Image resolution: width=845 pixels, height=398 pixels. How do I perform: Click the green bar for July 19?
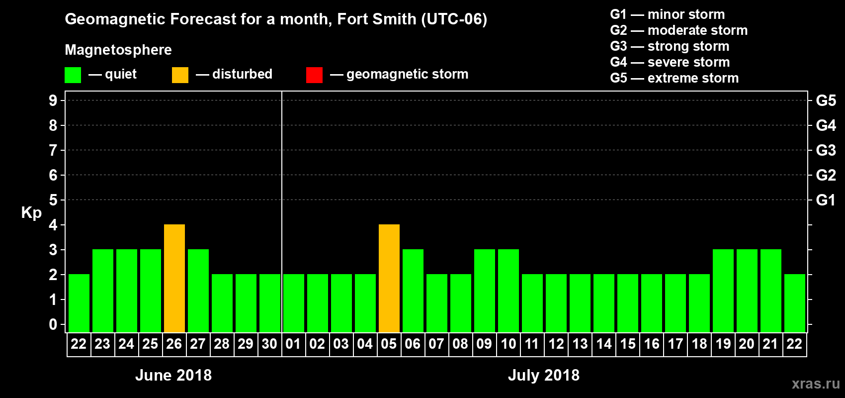pos(723,291)
